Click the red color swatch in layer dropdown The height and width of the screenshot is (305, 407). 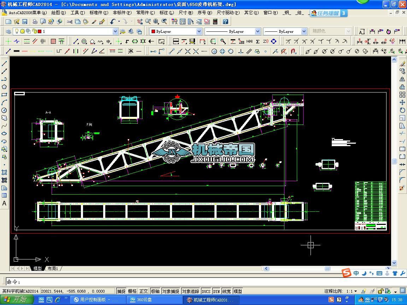(x=40, y=31)
